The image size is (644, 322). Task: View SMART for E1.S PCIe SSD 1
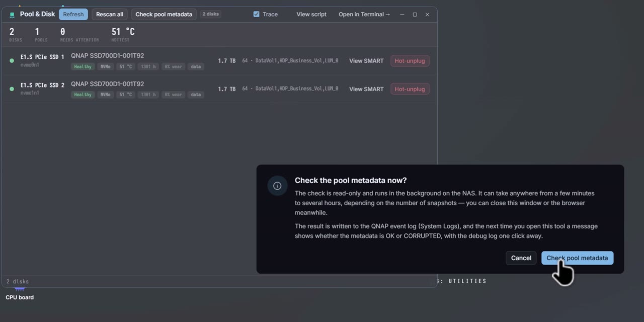(x=366, y=61)
